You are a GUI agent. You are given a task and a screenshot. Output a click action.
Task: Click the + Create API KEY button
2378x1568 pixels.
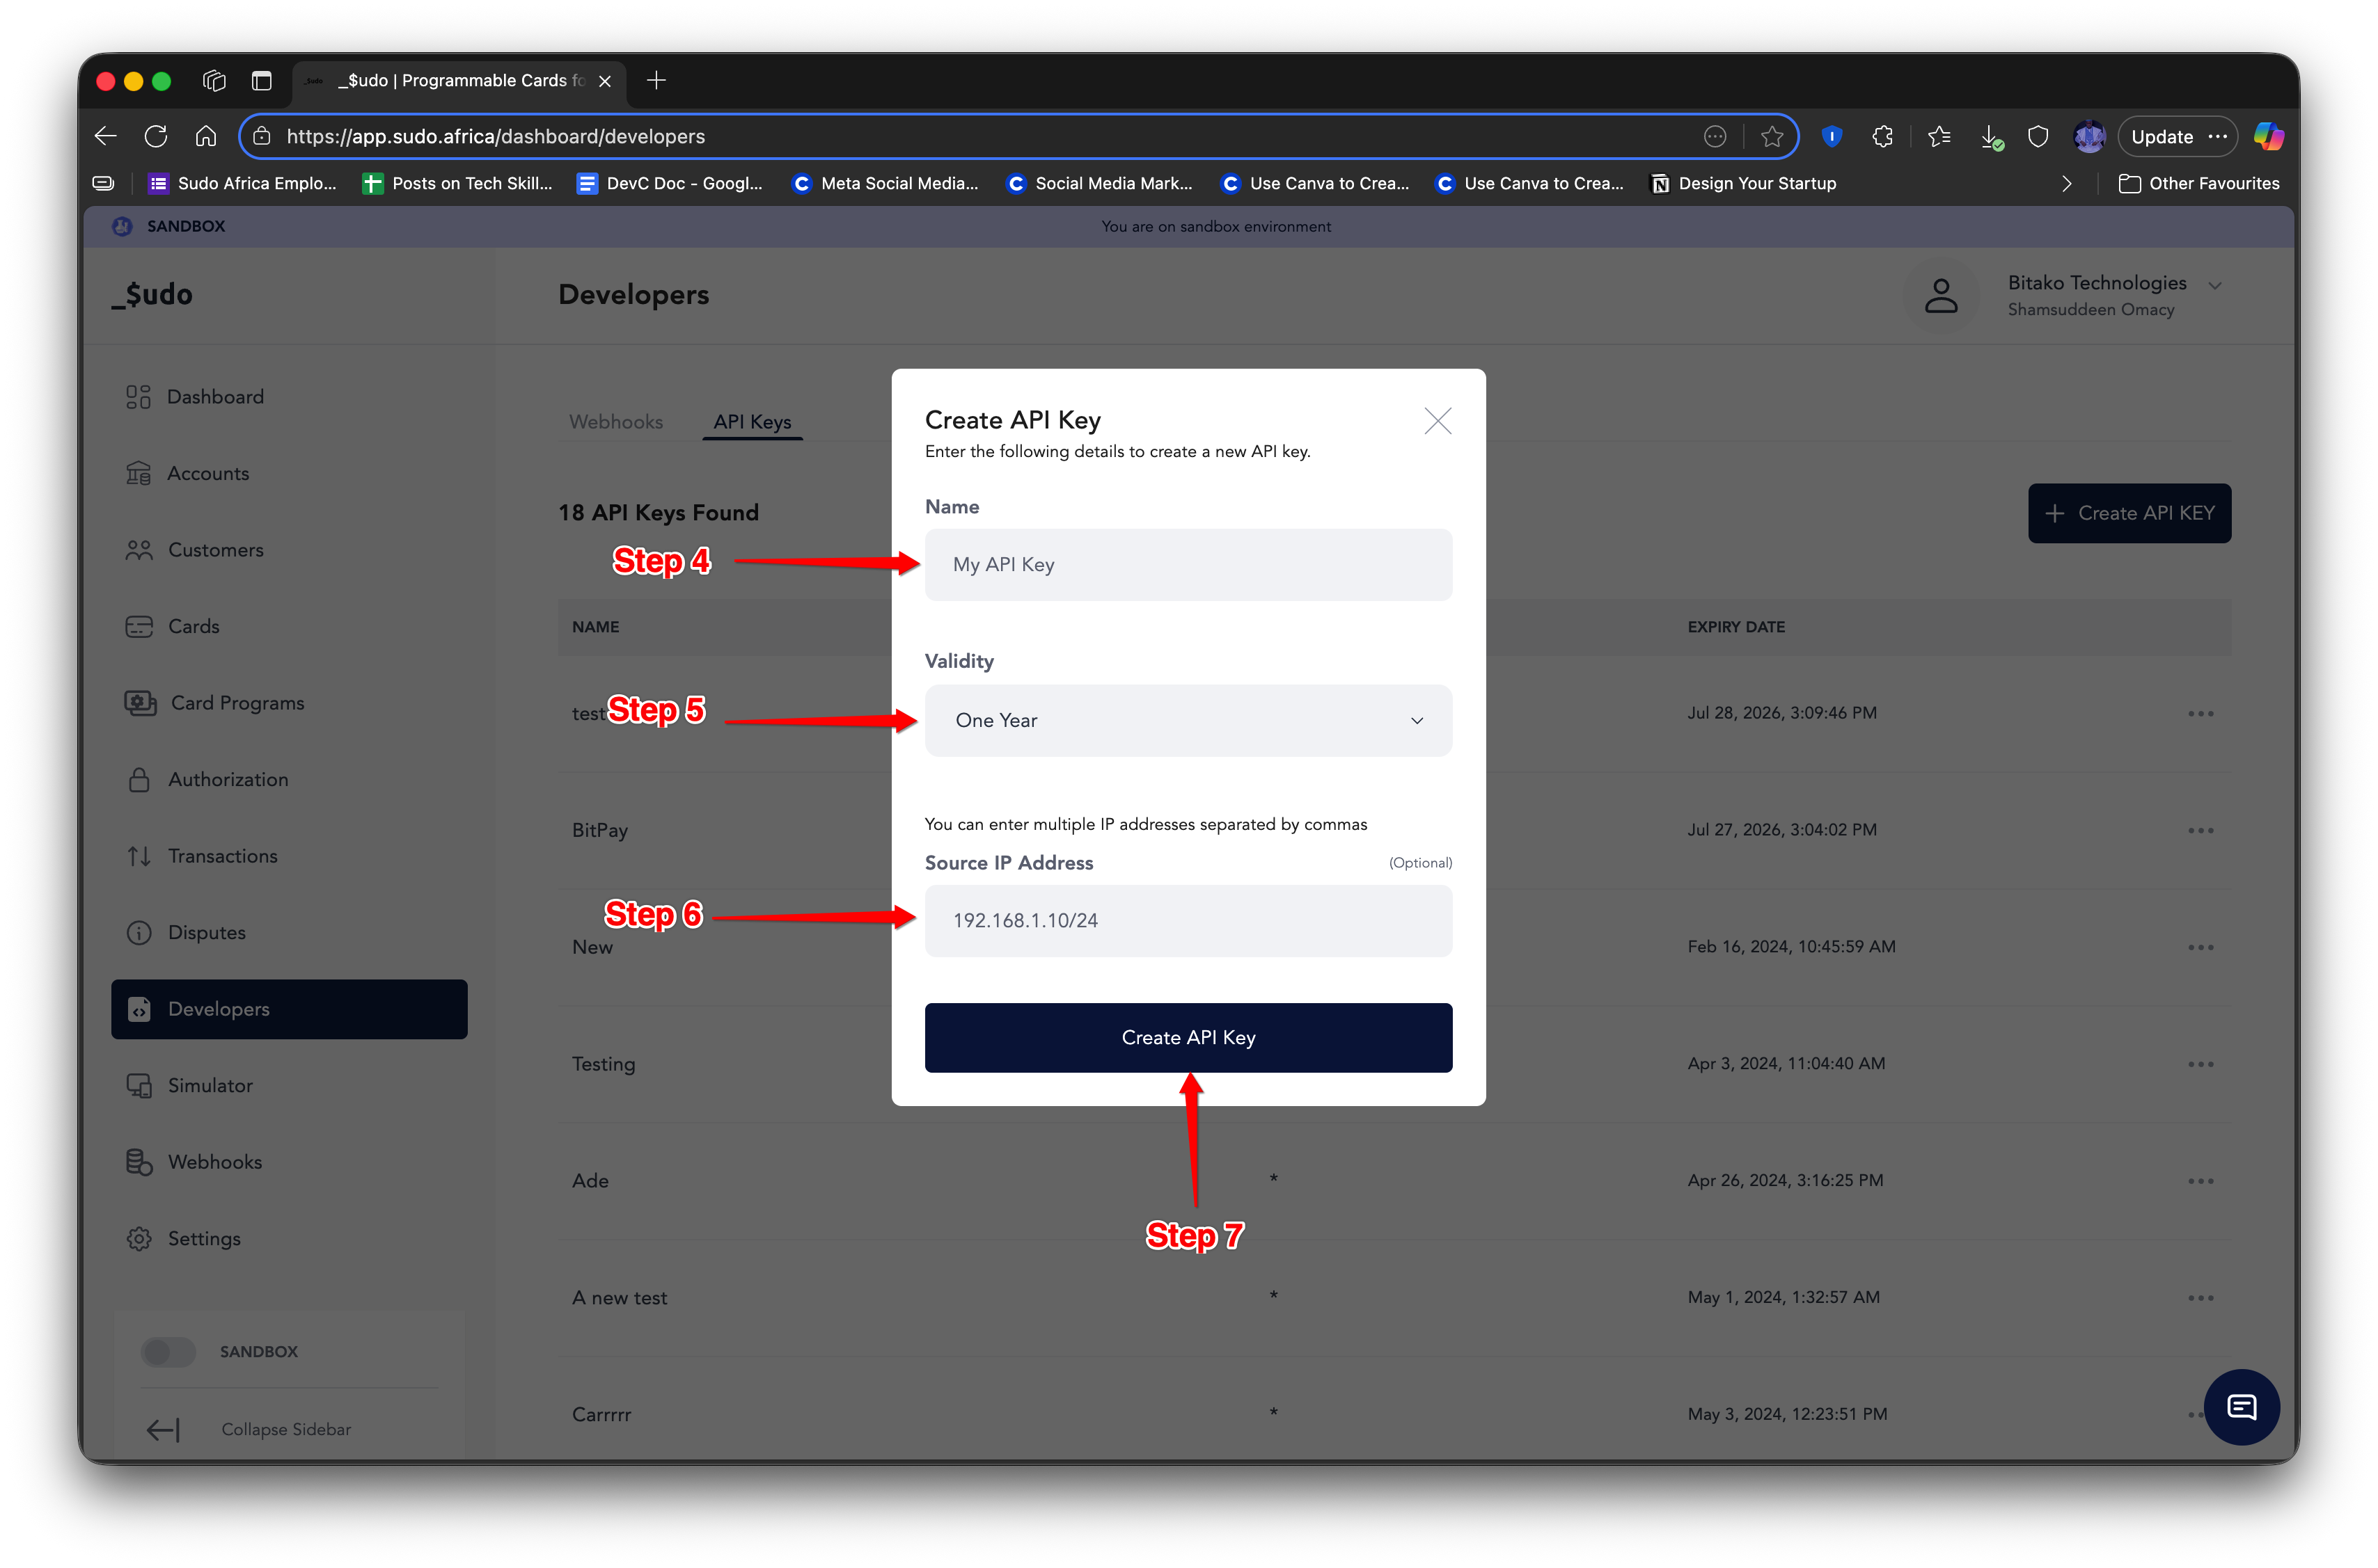coord(2129,513)
